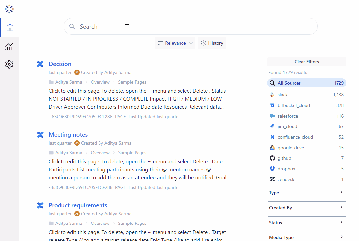
Task: Filter results by jira_cloud source
Action: pos(306,126)
